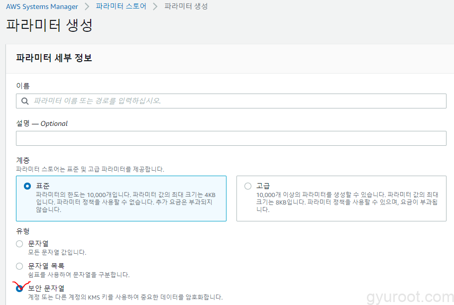Click the 파라미터 세부 정보 section heading
This screenshot has height=305, width=454.
click(x=54, y=58)
